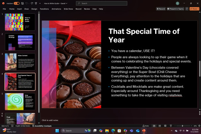
Task: Open the Comments pane icon
Action: [187, 9]
